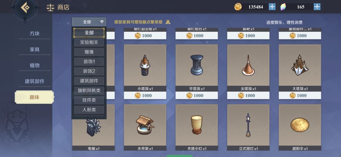This screenshot has height=157, width=341.
Task: Switch to the 植物 tab
Action: 35,65
